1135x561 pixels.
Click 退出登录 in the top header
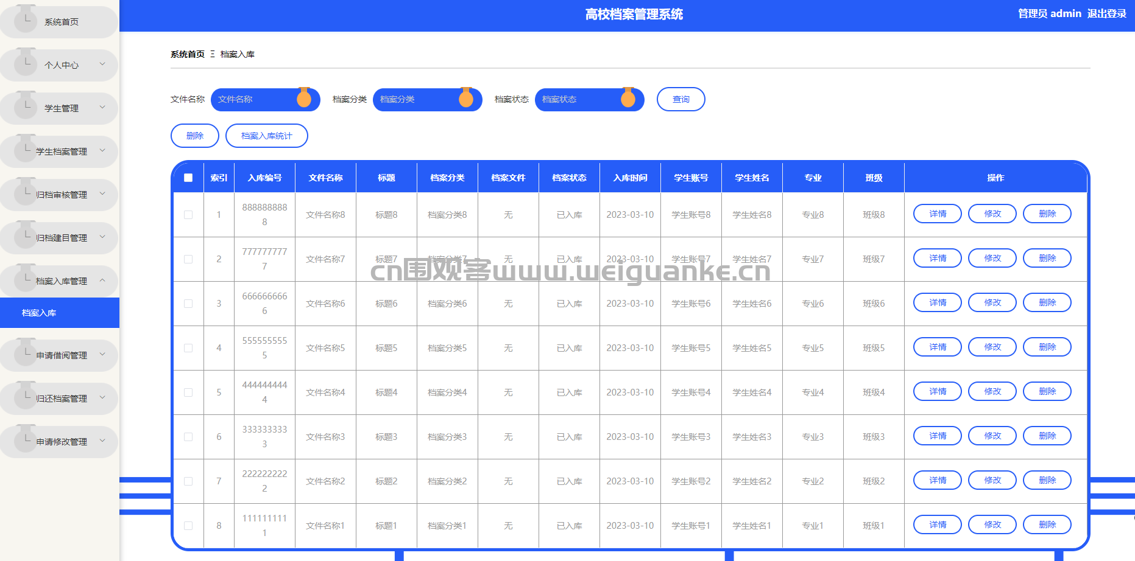click(1106, 13)
